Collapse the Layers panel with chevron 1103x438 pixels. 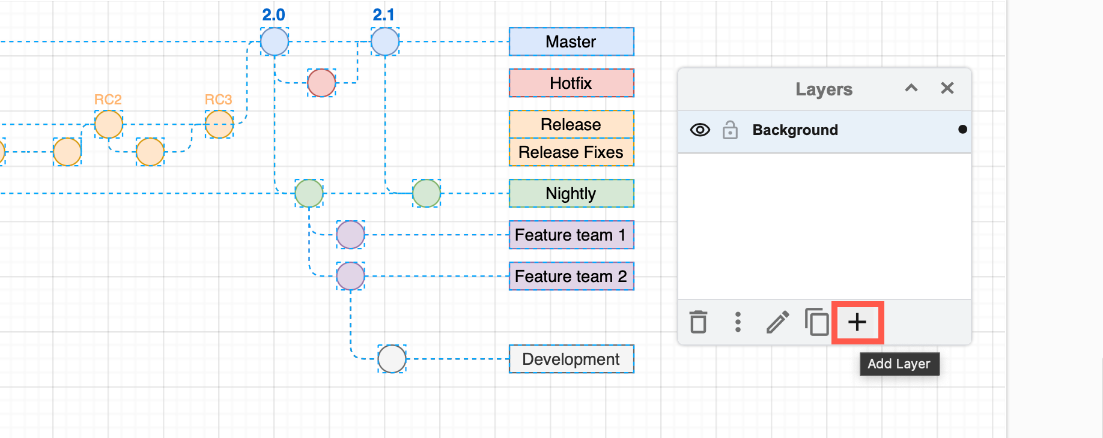(911, 89)
